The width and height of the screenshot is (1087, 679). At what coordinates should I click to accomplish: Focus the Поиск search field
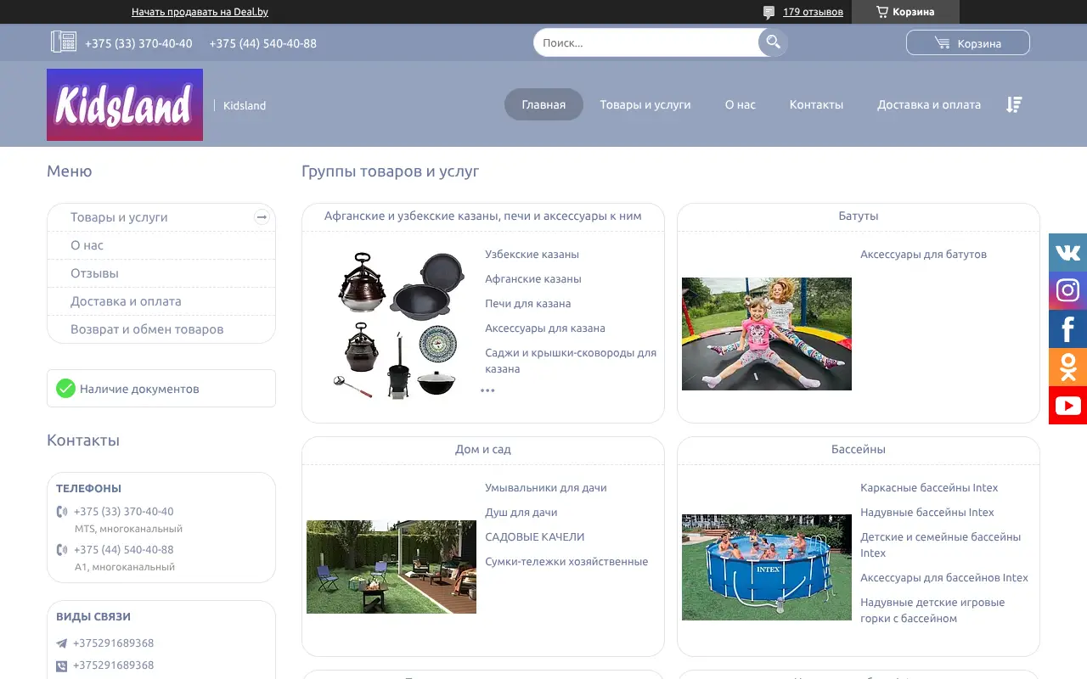645,42
